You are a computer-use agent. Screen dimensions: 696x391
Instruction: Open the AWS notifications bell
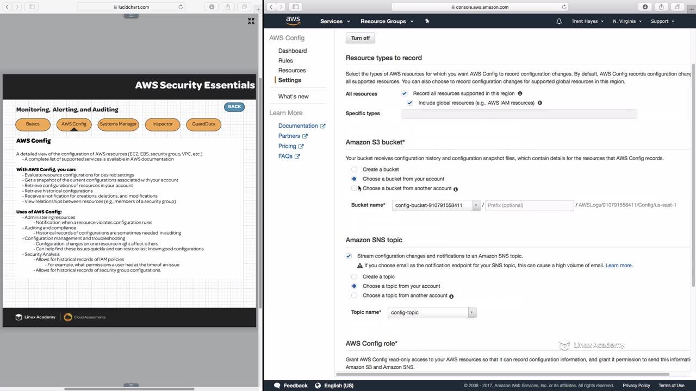point(559,21)
